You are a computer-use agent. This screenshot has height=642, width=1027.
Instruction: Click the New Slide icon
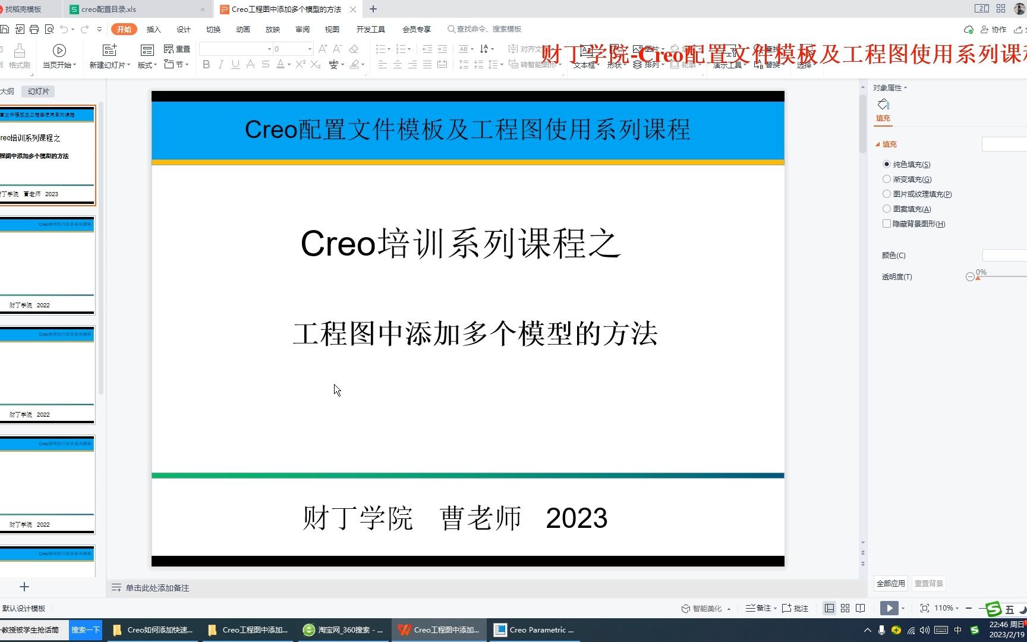click(110, 50)
